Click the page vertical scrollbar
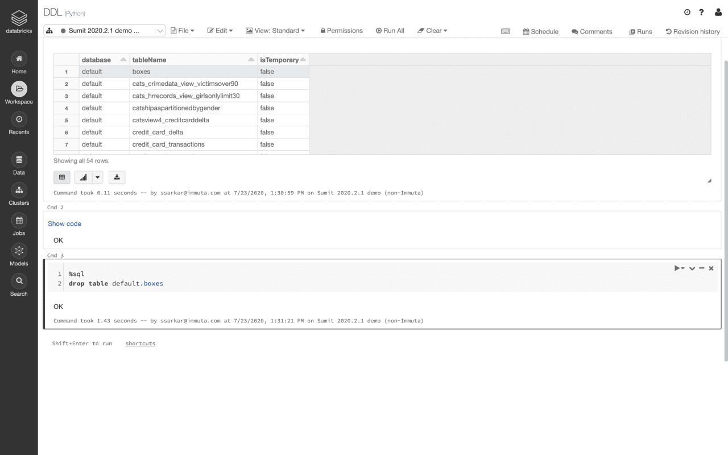The image size is (728, 455). [725, 210]
